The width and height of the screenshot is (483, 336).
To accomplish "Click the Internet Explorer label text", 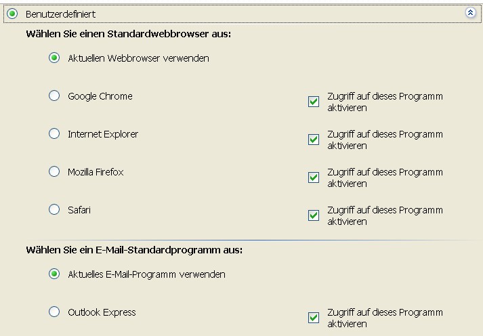I will tap(103, 134).
